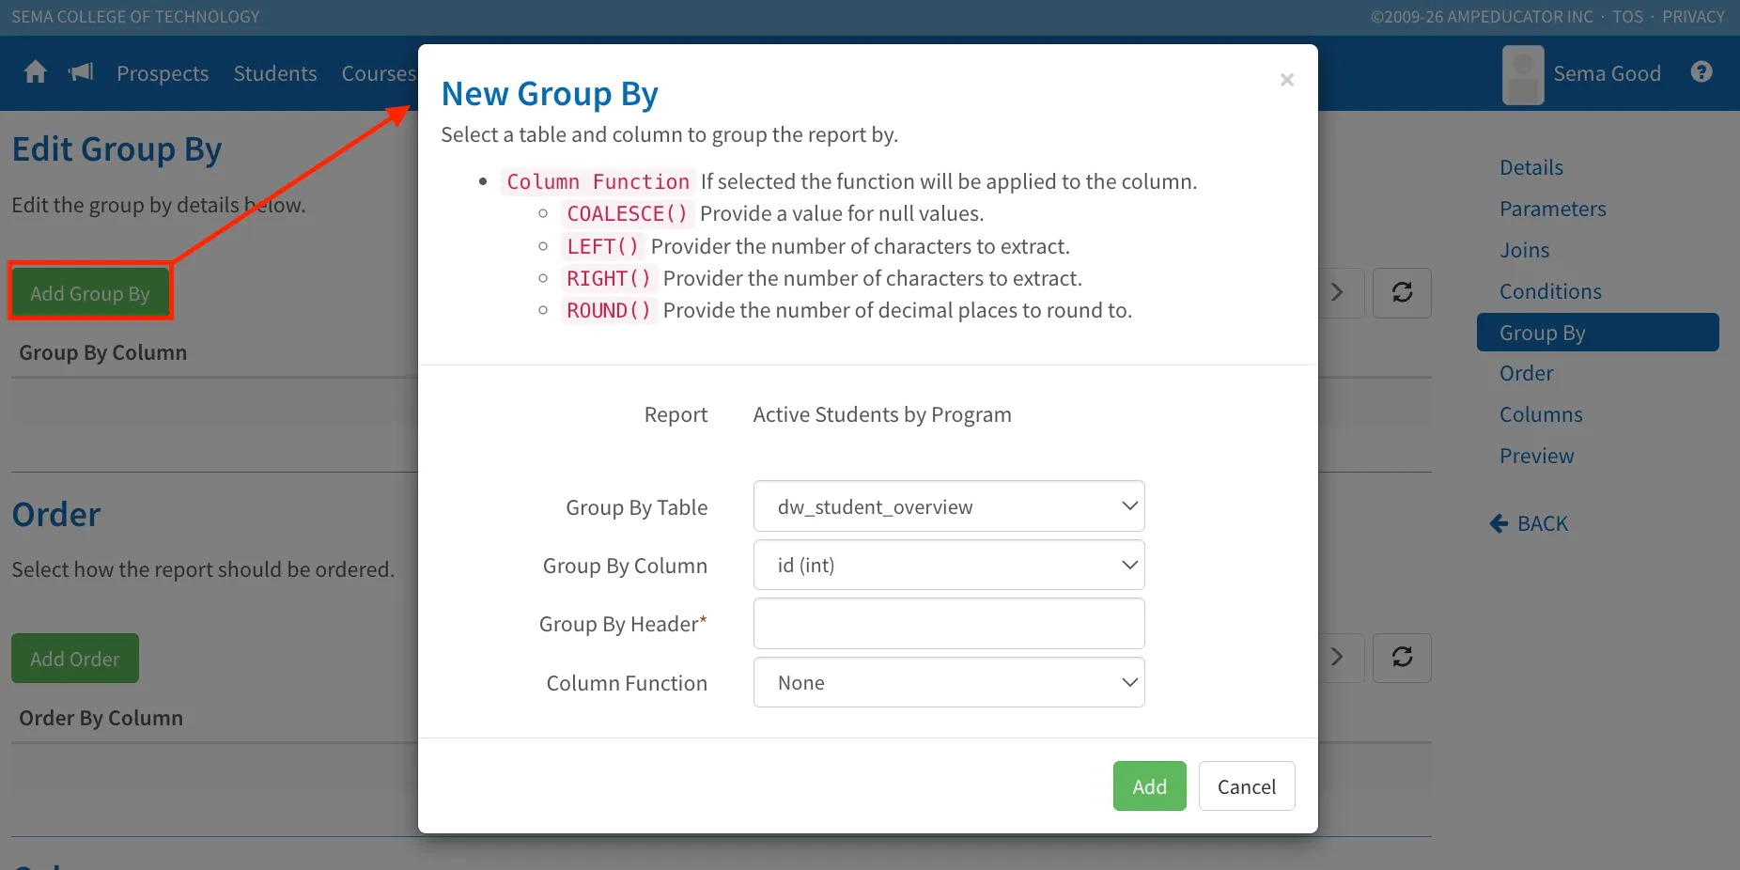The width and height of the screenshot is (1740, 870).
Task: Open the announcements megaphone icon
Action: tap(81, 72)
